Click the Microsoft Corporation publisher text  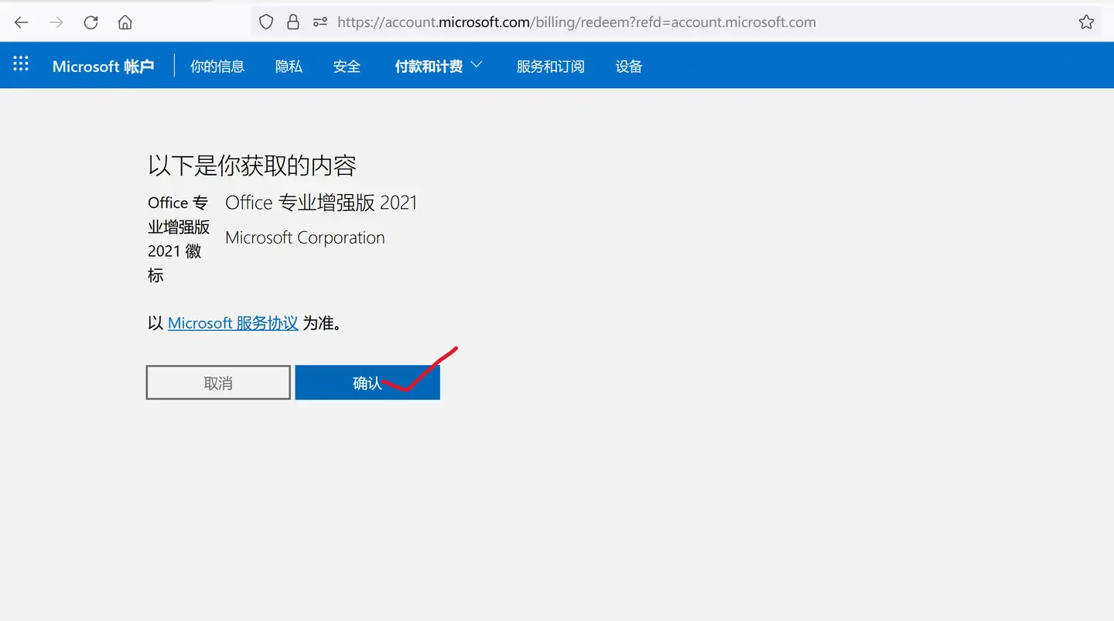[305, 238]
